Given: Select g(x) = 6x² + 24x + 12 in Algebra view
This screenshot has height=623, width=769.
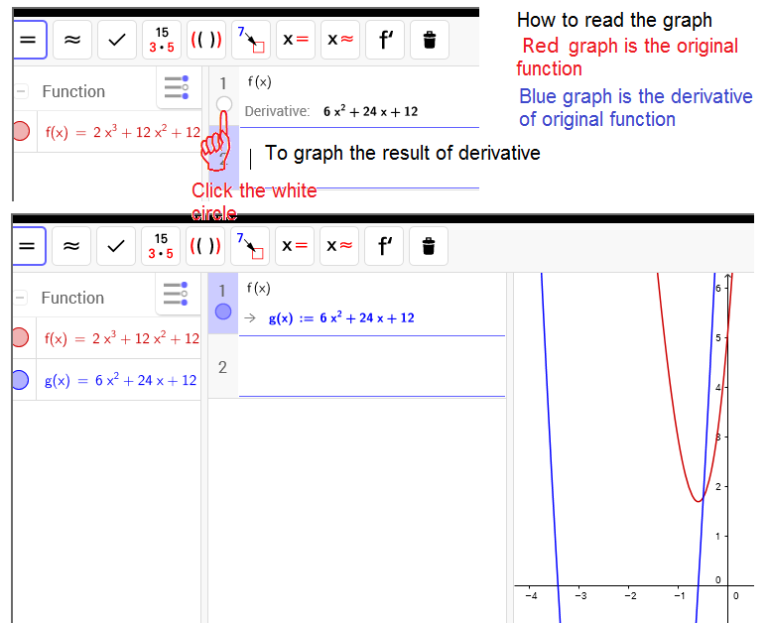Looking at the screenshot, I should 120,381.
